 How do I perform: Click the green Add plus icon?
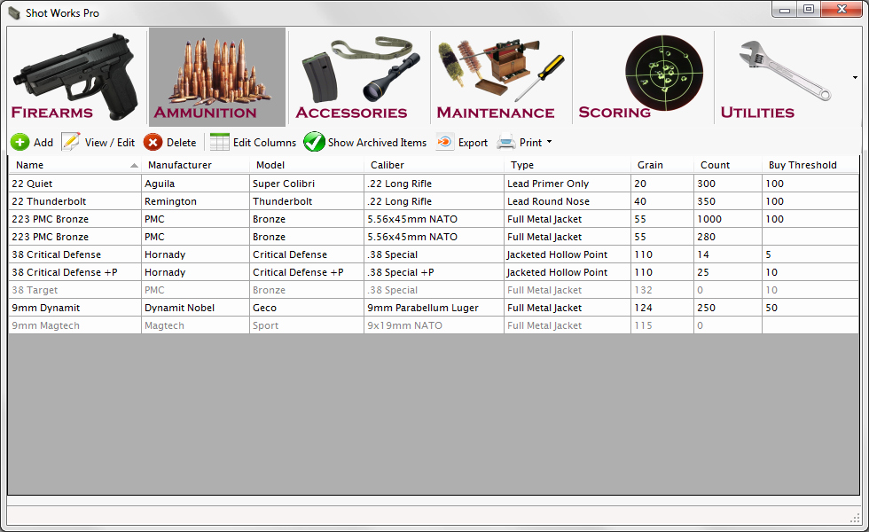tap(20, 143)
